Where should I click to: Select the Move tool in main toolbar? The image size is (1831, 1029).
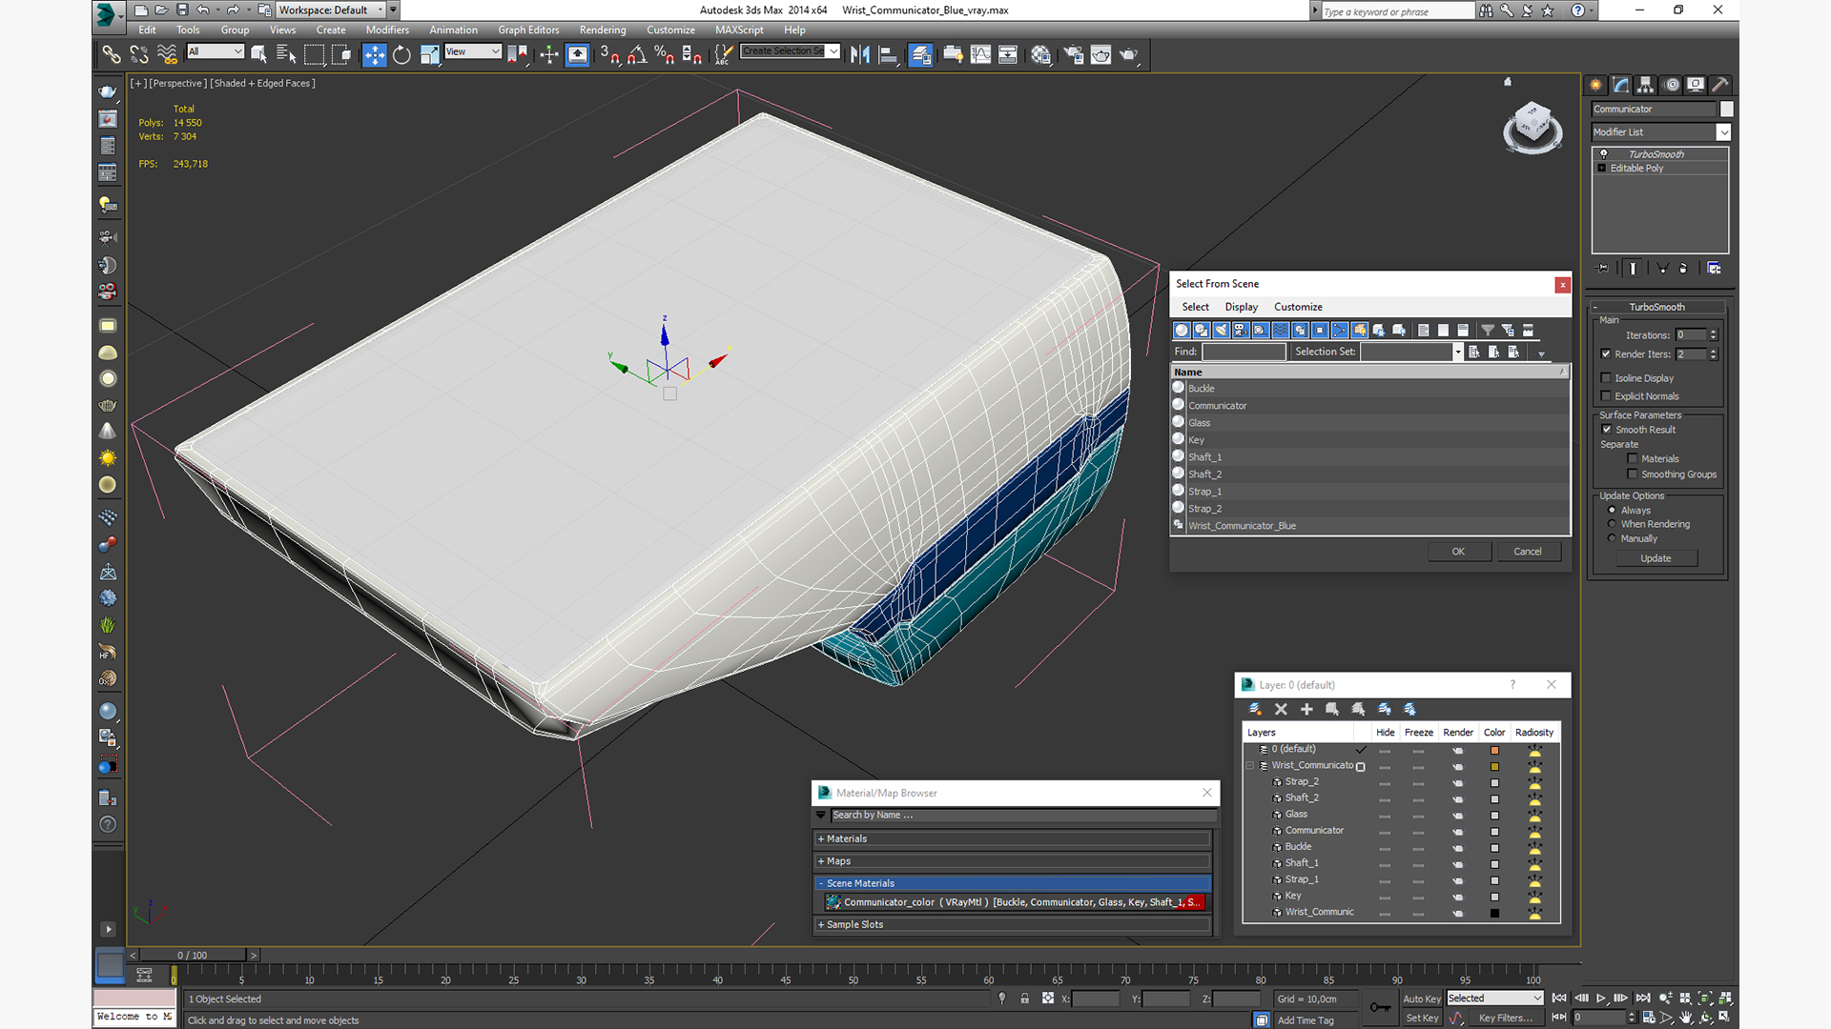pyautogui.click(x=375, y=54)
